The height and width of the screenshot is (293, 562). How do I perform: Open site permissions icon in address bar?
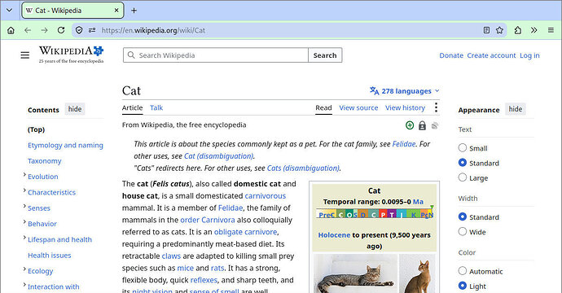92,30
